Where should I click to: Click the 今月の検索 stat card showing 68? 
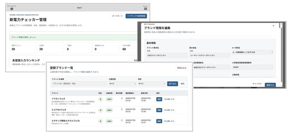[130, 47]
